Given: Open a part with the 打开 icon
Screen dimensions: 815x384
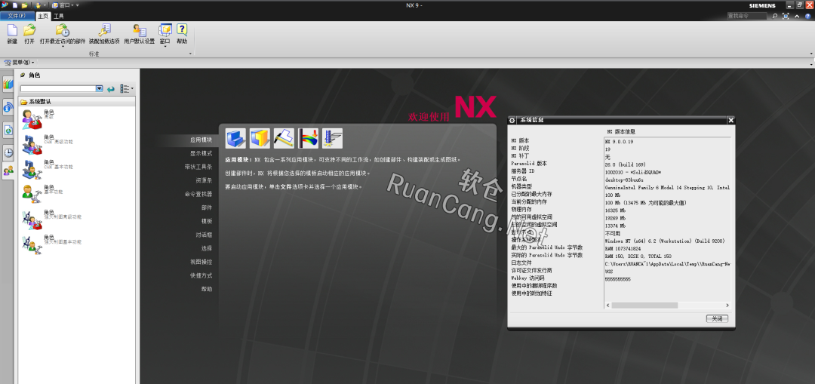Looking at the screenshot, I should pyautogui.click(x=29, y=30).
